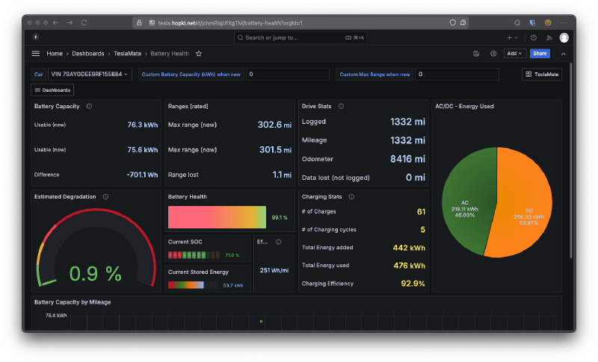Show info for Battery Capacity panel
Screen dimensions: 598x362
pyautogui.click(x=89, y=106)
